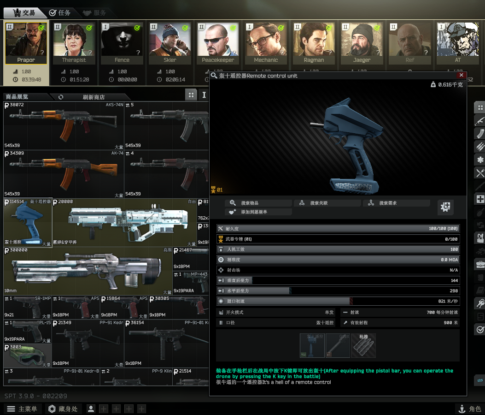The height and width of the screenshot is (415, 485).
Task: Select the AK-74 rifle priced 34309
Action: pos(64,174)
